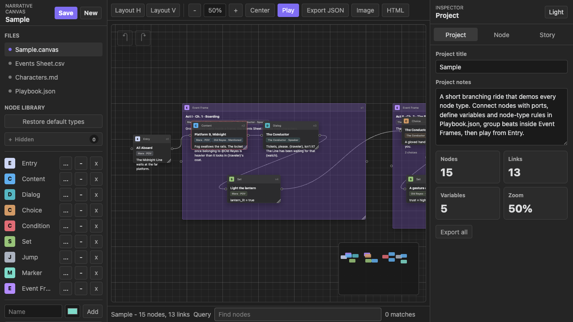The width and height of the screenshot is (573, 322).
Task: Click the Export all button
Action: 454,232
